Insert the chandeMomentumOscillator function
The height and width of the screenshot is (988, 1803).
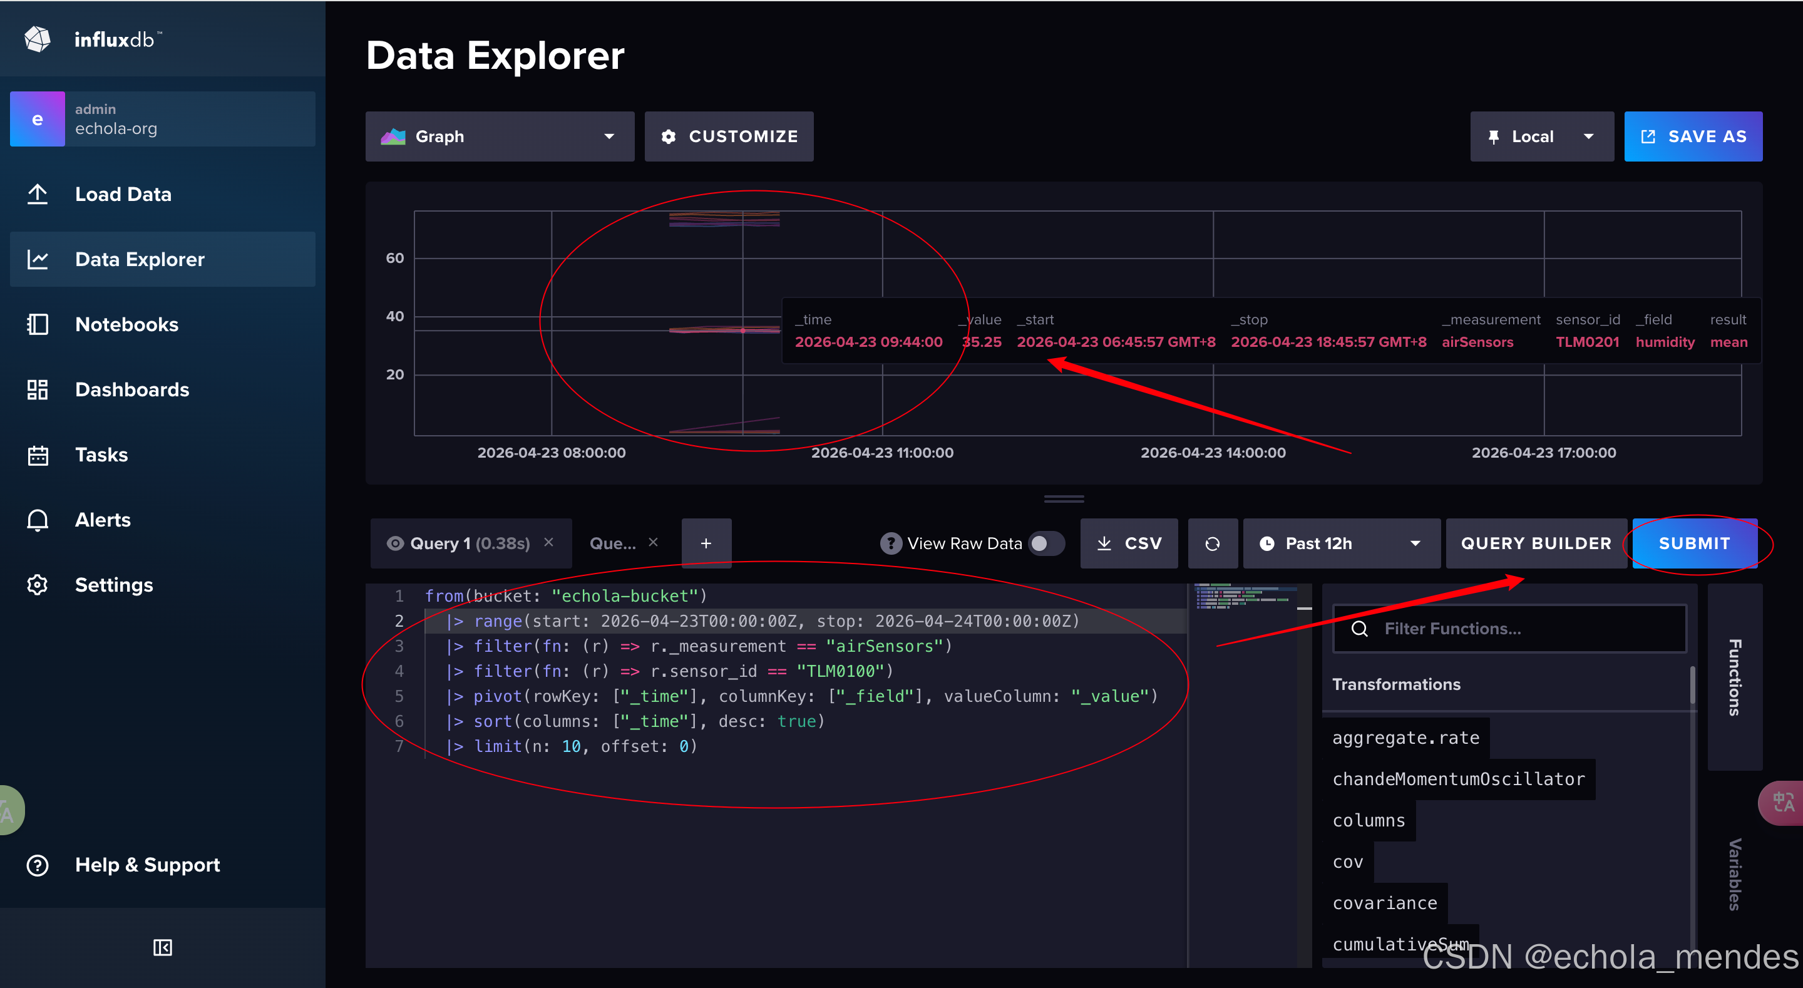1458,779
